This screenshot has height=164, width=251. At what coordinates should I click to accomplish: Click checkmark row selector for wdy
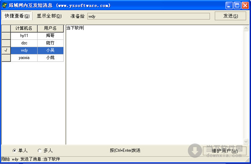click(6, 50)
